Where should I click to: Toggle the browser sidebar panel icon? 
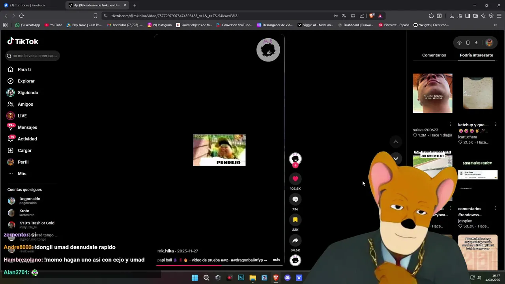pos(468,16)
